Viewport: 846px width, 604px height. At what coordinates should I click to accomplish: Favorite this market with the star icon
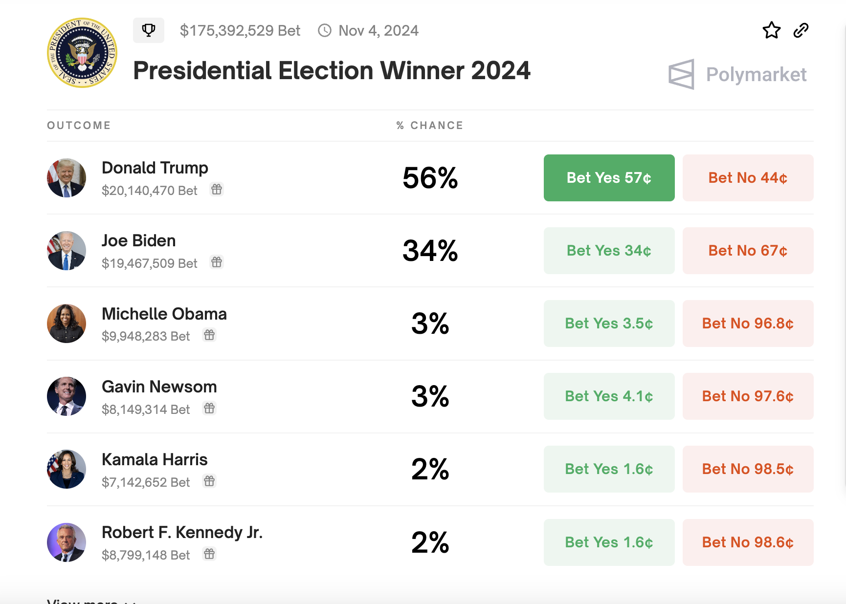click(x=771, y=30)
